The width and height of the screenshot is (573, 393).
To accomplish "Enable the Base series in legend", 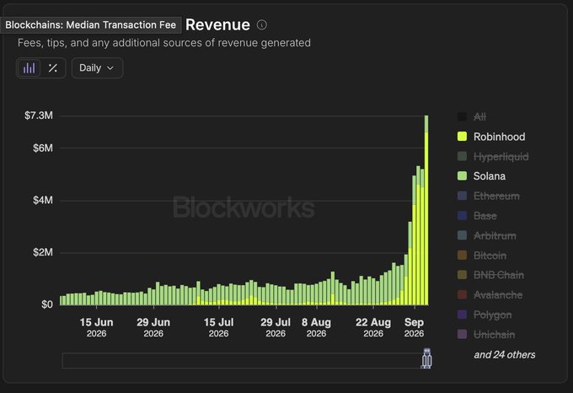I will [477, 216].
